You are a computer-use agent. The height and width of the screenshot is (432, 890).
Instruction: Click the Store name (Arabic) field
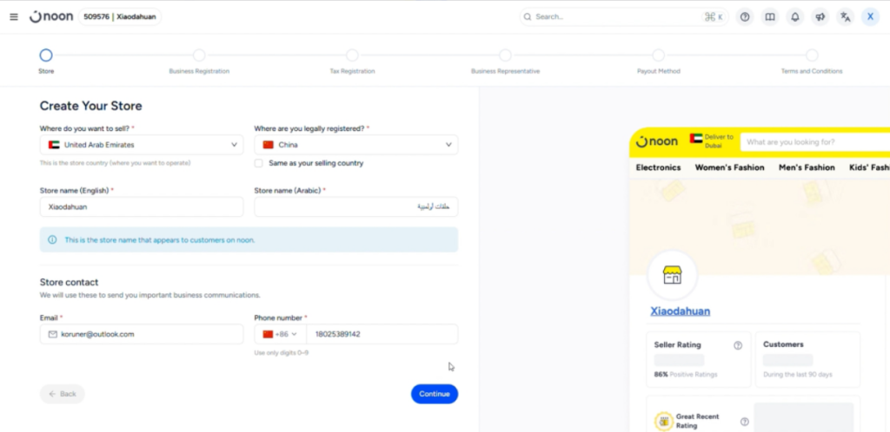click(x=355, y=206)
